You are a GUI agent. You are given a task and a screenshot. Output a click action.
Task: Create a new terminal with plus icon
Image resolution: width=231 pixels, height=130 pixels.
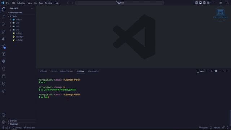(206, 71)
